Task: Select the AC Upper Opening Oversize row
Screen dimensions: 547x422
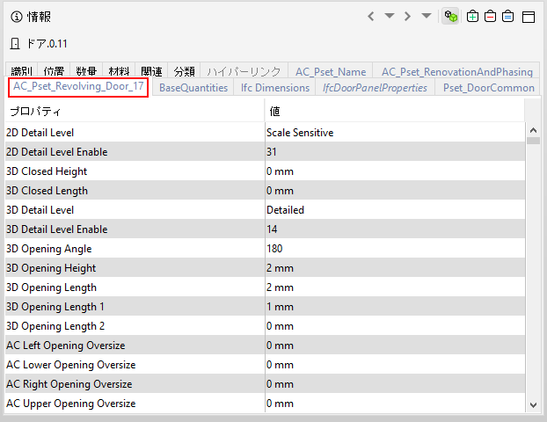Action: (265, 404)
